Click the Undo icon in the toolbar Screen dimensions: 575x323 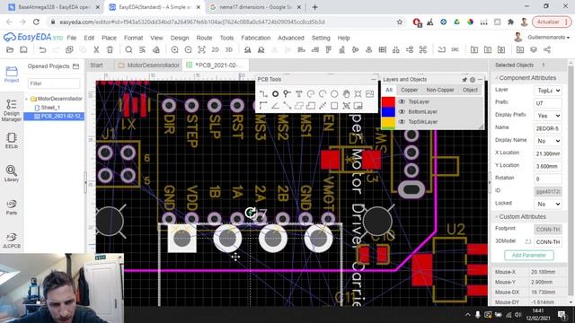tap(42, 50)
